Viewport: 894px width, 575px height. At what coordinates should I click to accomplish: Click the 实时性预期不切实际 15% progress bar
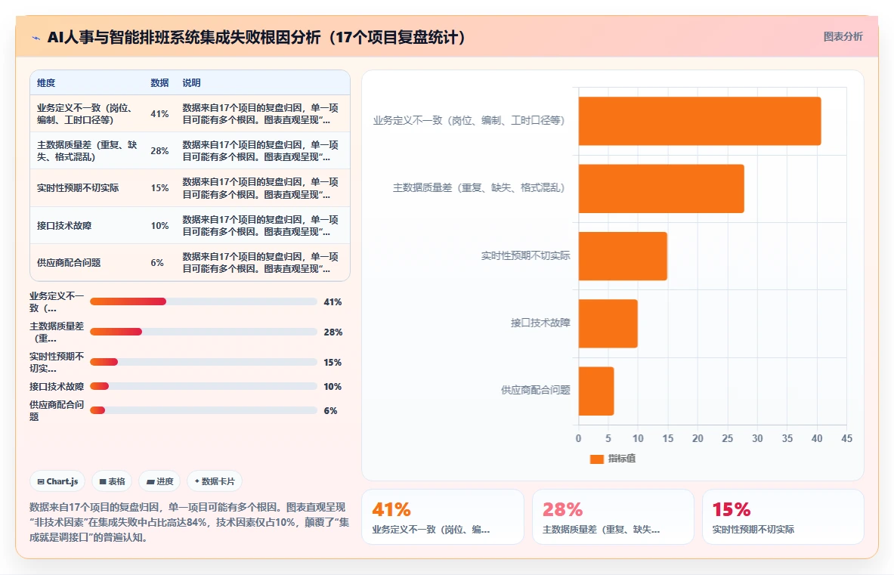[203, 362]
